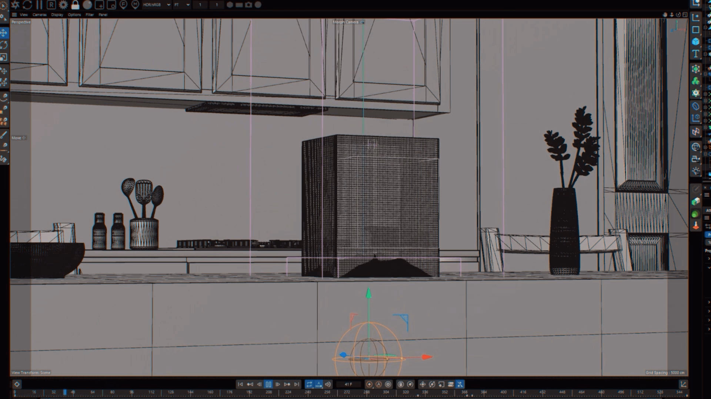
Task: Toggle rotation key channel icon
Action: coord(432,384)
